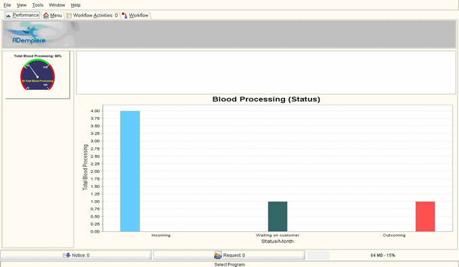Open the File menu
The height and width of the screenshot is (267, 459).
pos(7,5)
